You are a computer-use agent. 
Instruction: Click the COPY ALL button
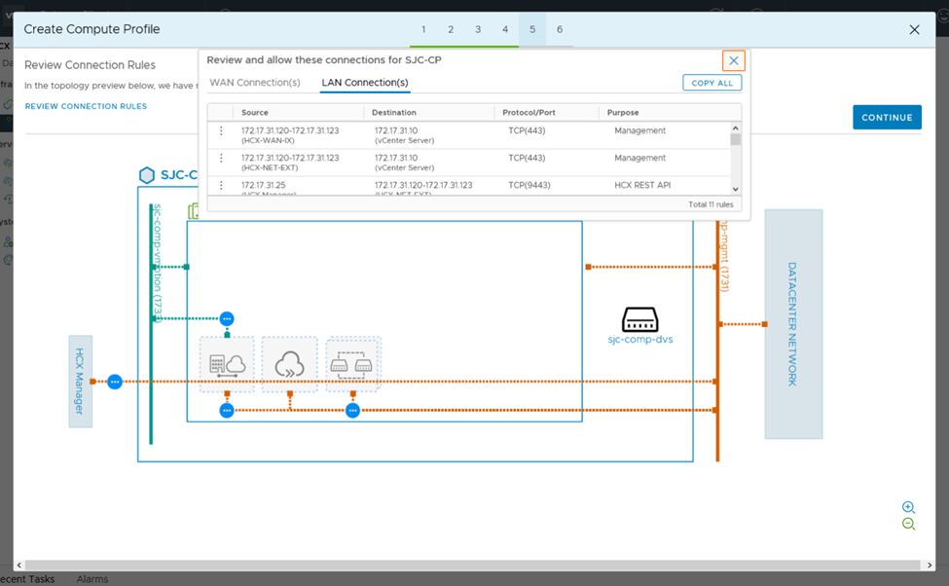712,83
